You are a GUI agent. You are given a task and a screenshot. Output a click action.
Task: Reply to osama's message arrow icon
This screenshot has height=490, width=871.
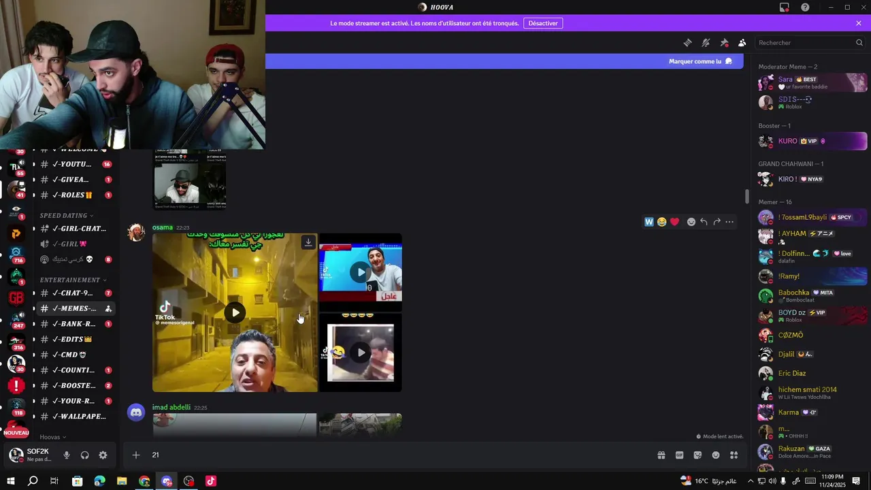(x=704, y=222)
